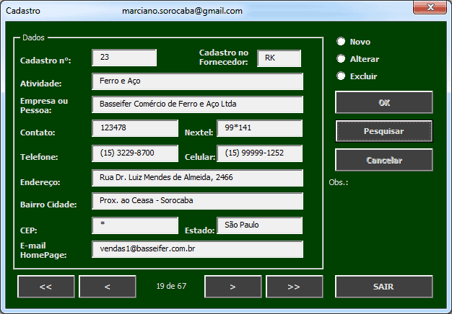Exit using the SAIR button
Screen dimensions: 452x314
pos(383,287)
